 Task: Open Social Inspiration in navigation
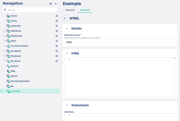[20, 81]
